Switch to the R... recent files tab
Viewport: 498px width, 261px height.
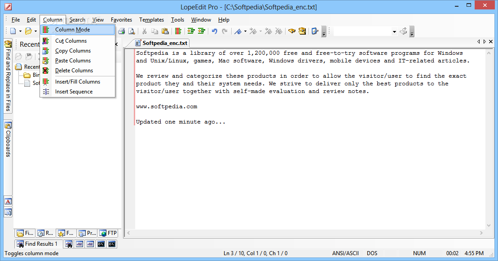45,233
